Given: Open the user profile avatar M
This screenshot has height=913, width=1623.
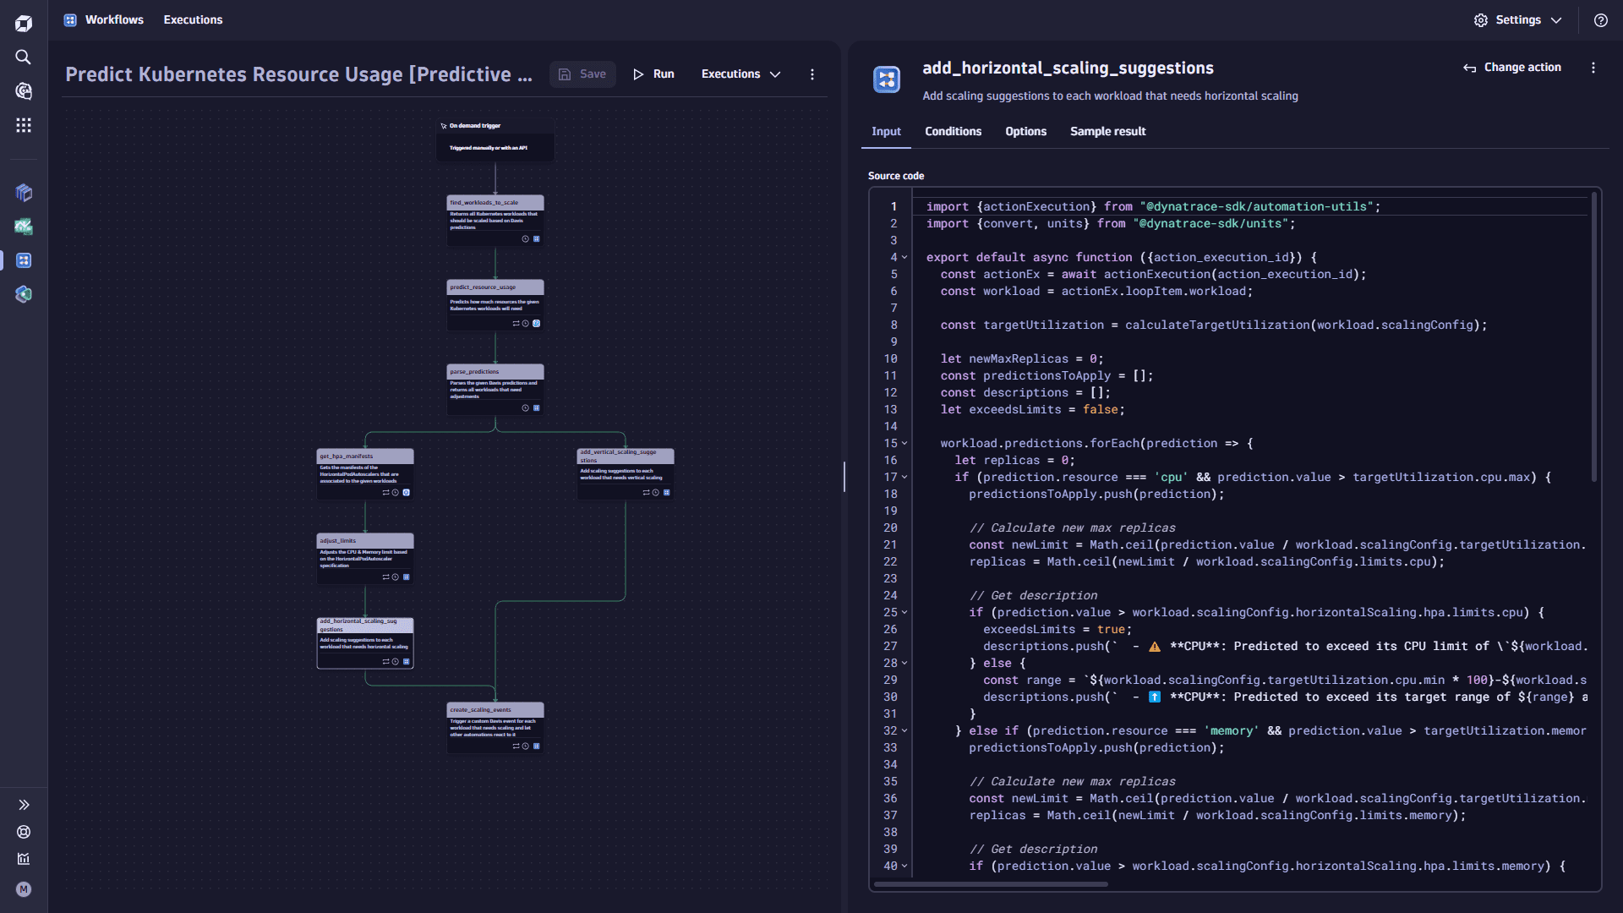Looking at the screenshot, I should (24, 889).
